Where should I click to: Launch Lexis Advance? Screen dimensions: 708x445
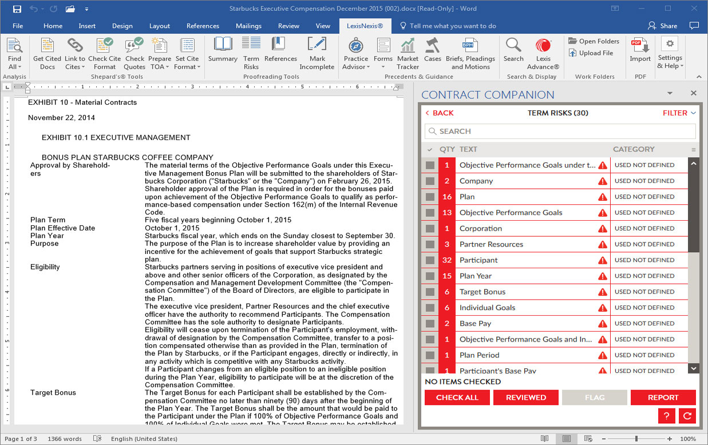(543, 54)
